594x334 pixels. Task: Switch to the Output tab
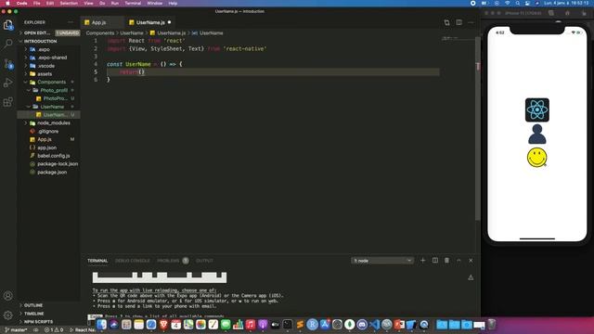[204, 261]
